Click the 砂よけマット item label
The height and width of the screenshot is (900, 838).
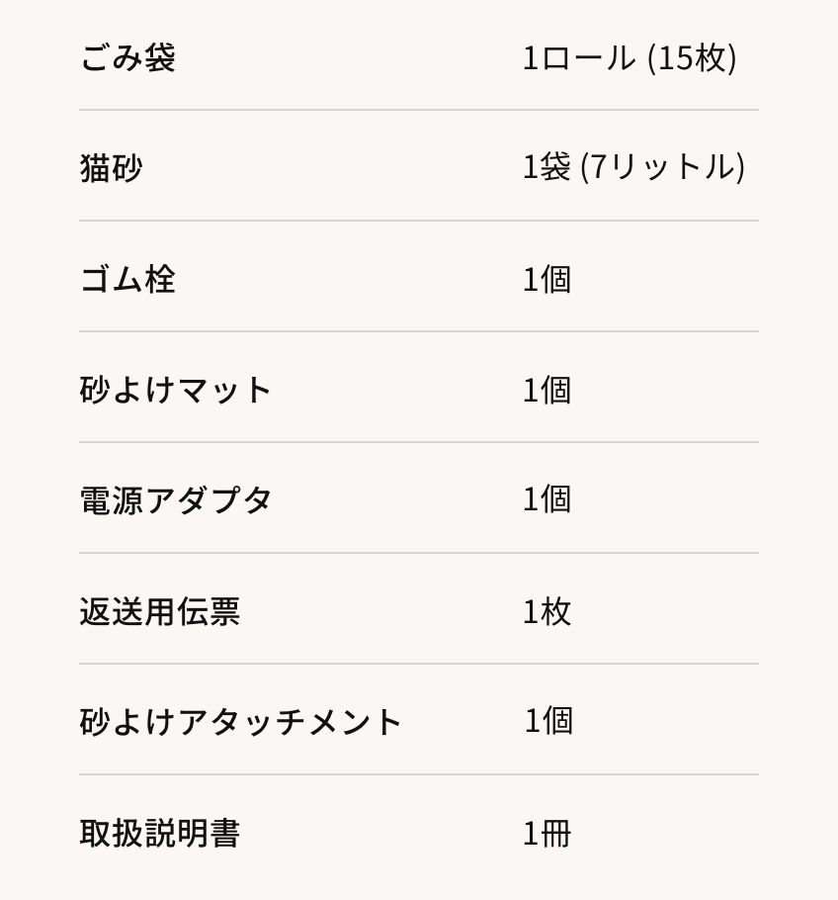175,390
